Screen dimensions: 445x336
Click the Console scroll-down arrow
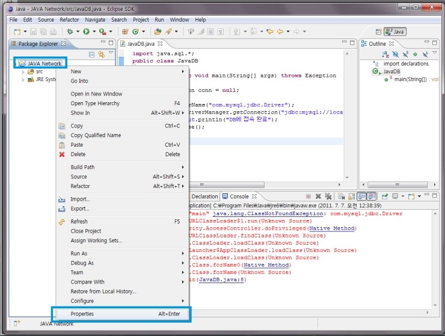435,305
